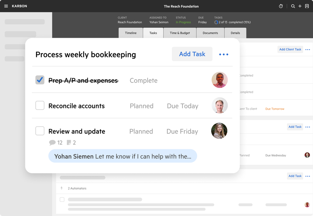Open the ellipsis menu next to Add Client Task
Viewport: 313px width, 216px height.
(307, 49)
